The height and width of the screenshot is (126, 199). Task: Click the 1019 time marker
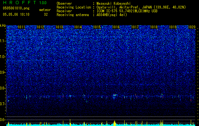pos(173,27)
